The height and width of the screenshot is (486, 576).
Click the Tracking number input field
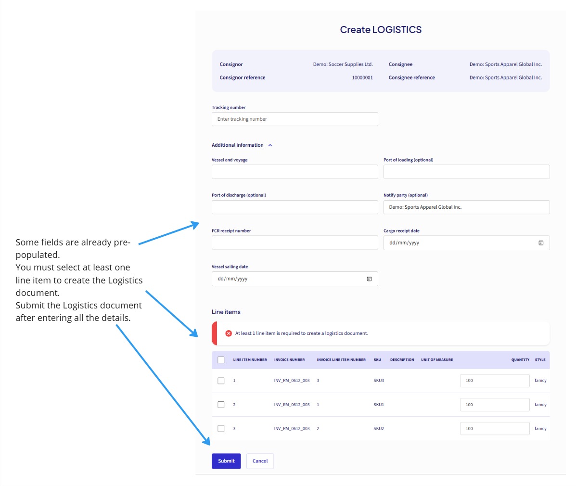[x=294, y=119]
